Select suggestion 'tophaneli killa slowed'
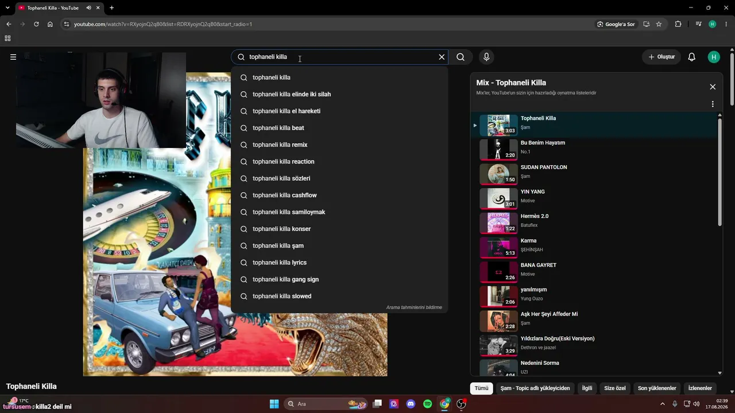Viewport: 735px width, 413px height. point(339,296)
